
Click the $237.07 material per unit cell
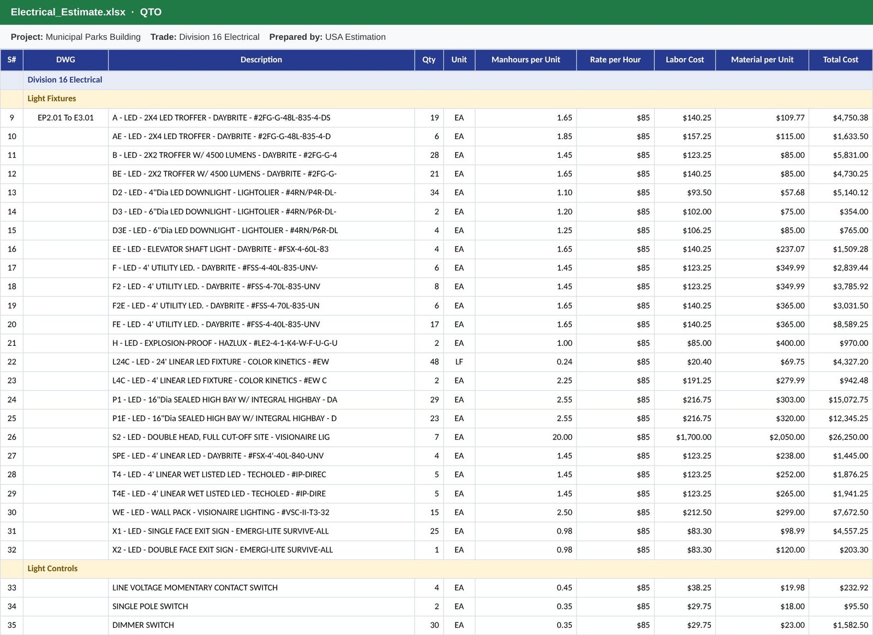tap(762, 249)
